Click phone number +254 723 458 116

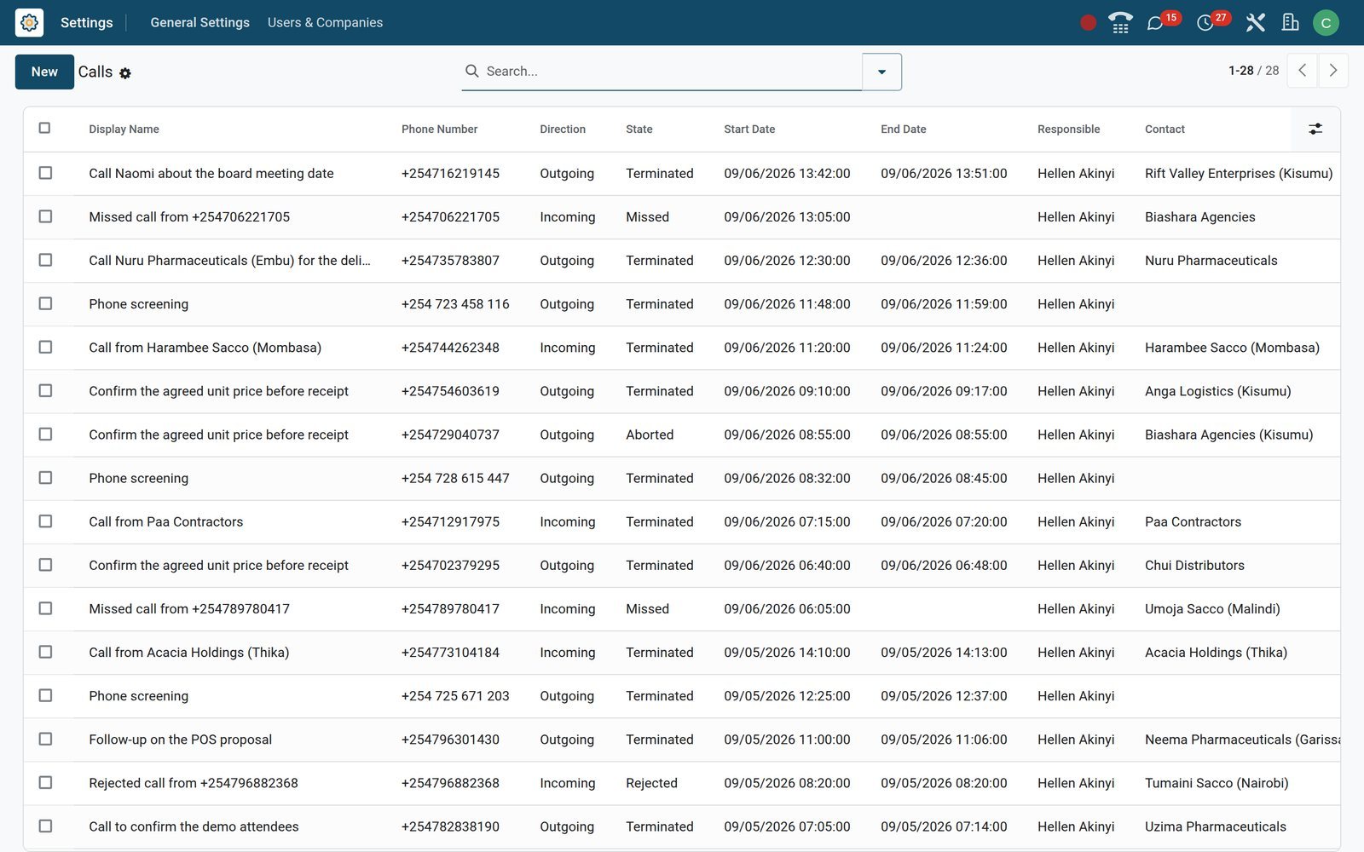[455, 304]
